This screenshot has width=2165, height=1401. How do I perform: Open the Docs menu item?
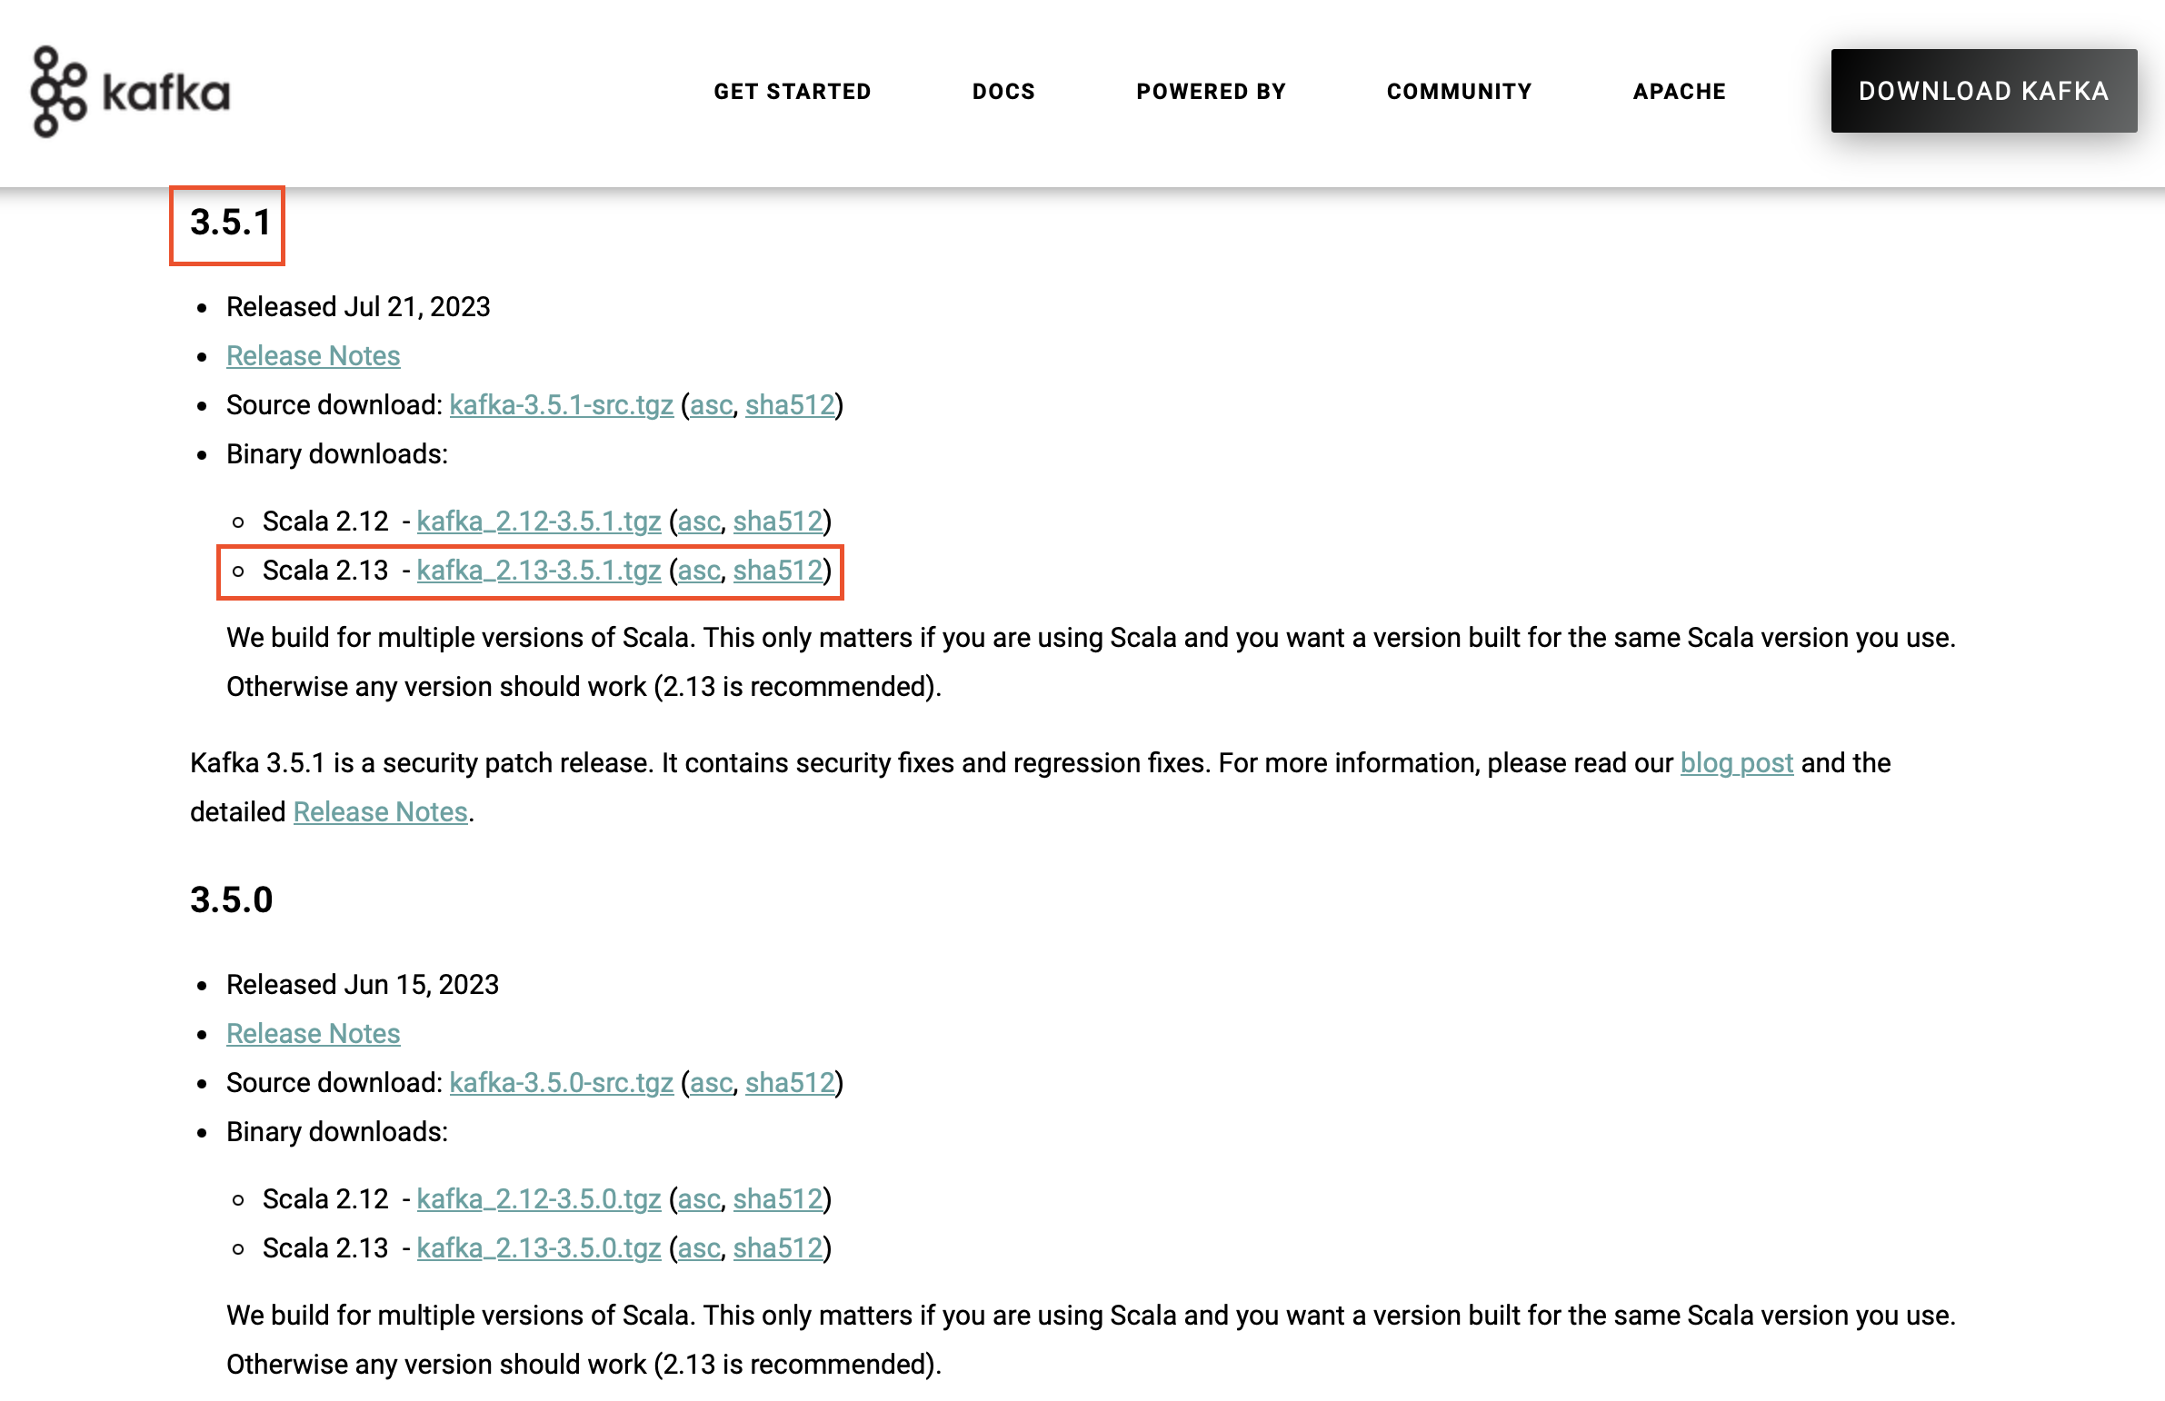(1003, 92)
